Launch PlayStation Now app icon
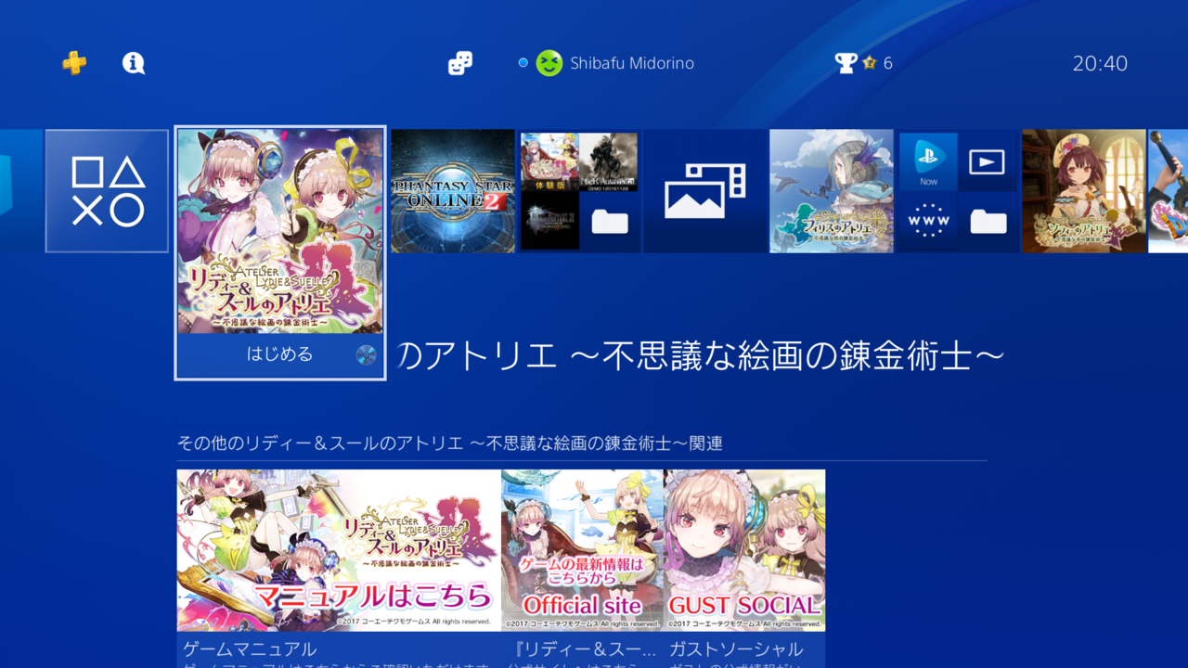Viewport: 1188px width, 668px height. click(928, 161)
